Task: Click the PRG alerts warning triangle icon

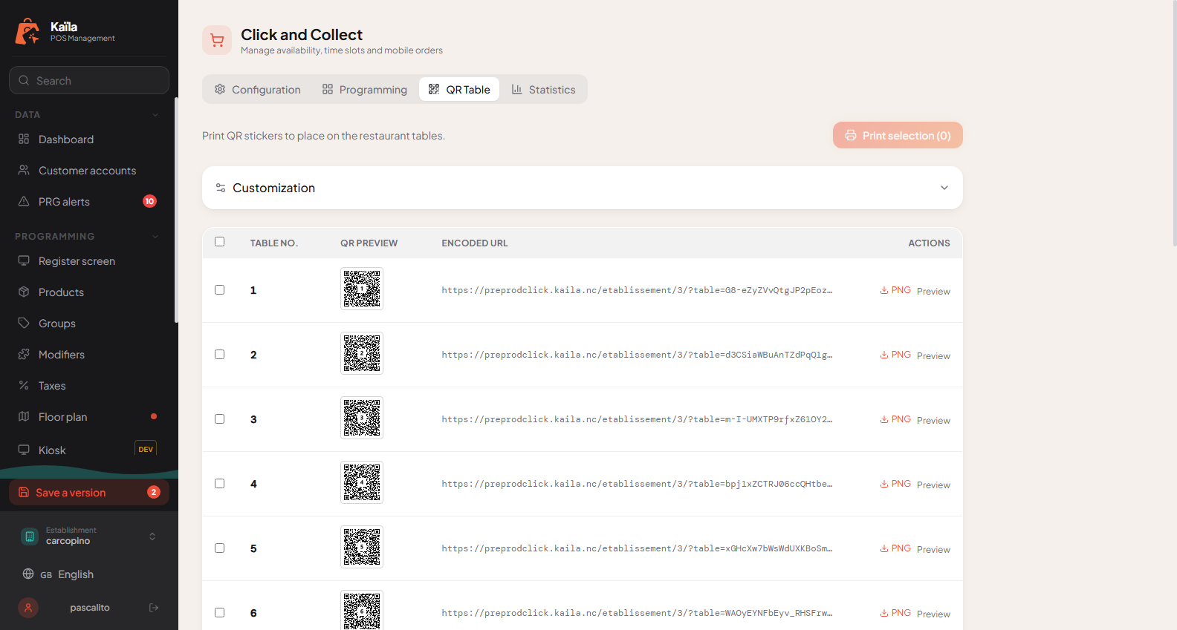Action: pyautogui.click(x=24, y=201)
